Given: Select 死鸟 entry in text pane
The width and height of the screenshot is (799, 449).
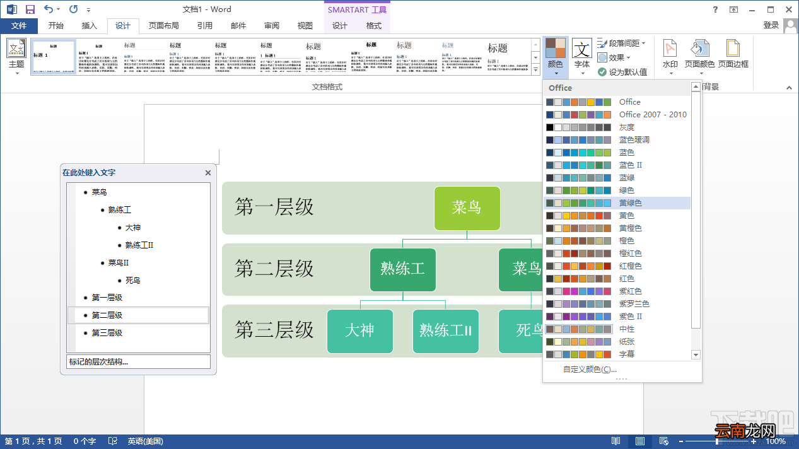Looking at the screenshot, I should [132, 281].
